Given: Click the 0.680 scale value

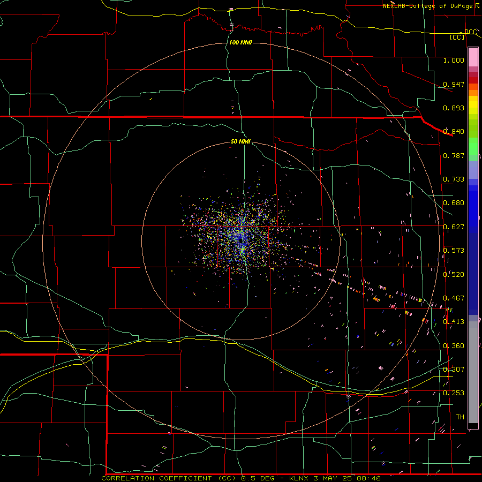Looking at the screenshot, I should pos(454,203).
